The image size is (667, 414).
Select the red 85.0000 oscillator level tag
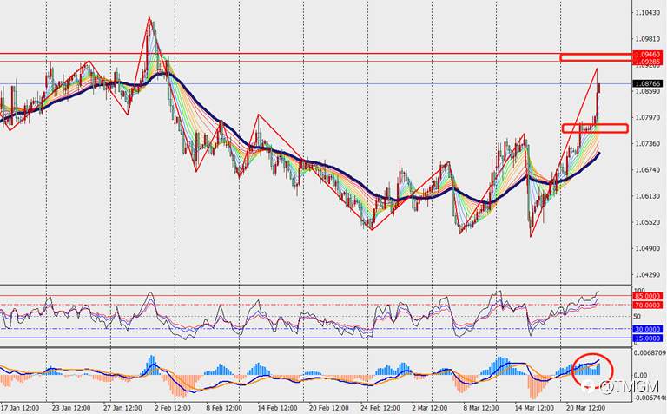[647, 296]
